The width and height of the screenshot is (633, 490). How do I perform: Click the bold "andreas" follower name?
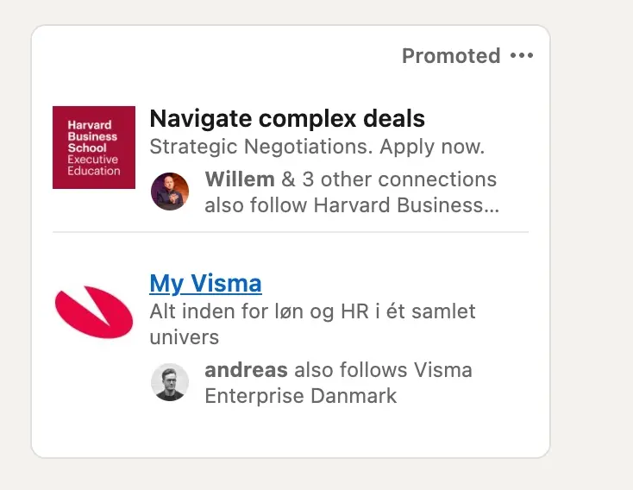pos(247,370)
